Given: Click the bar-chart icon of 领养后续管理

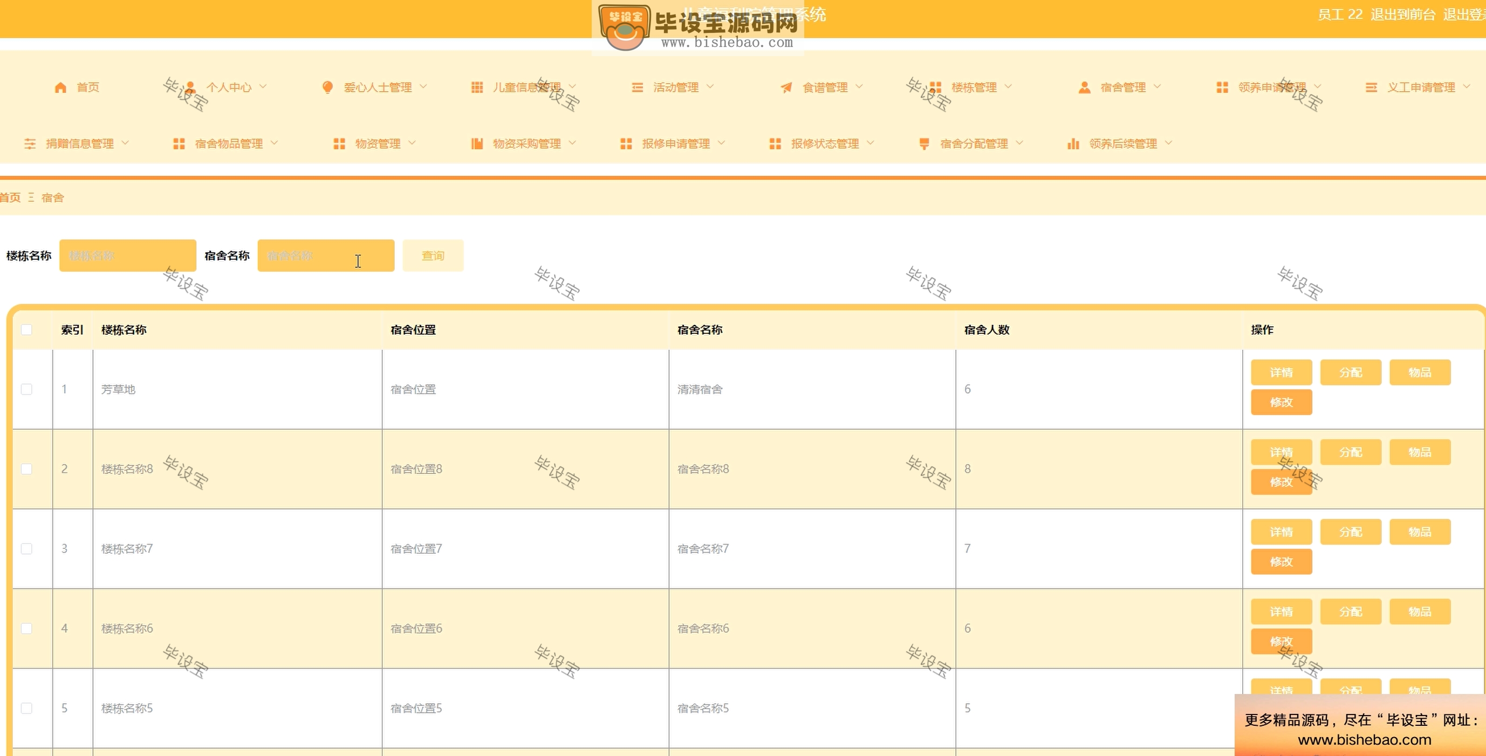Looking at the screenshot, I should (1073, 143).
